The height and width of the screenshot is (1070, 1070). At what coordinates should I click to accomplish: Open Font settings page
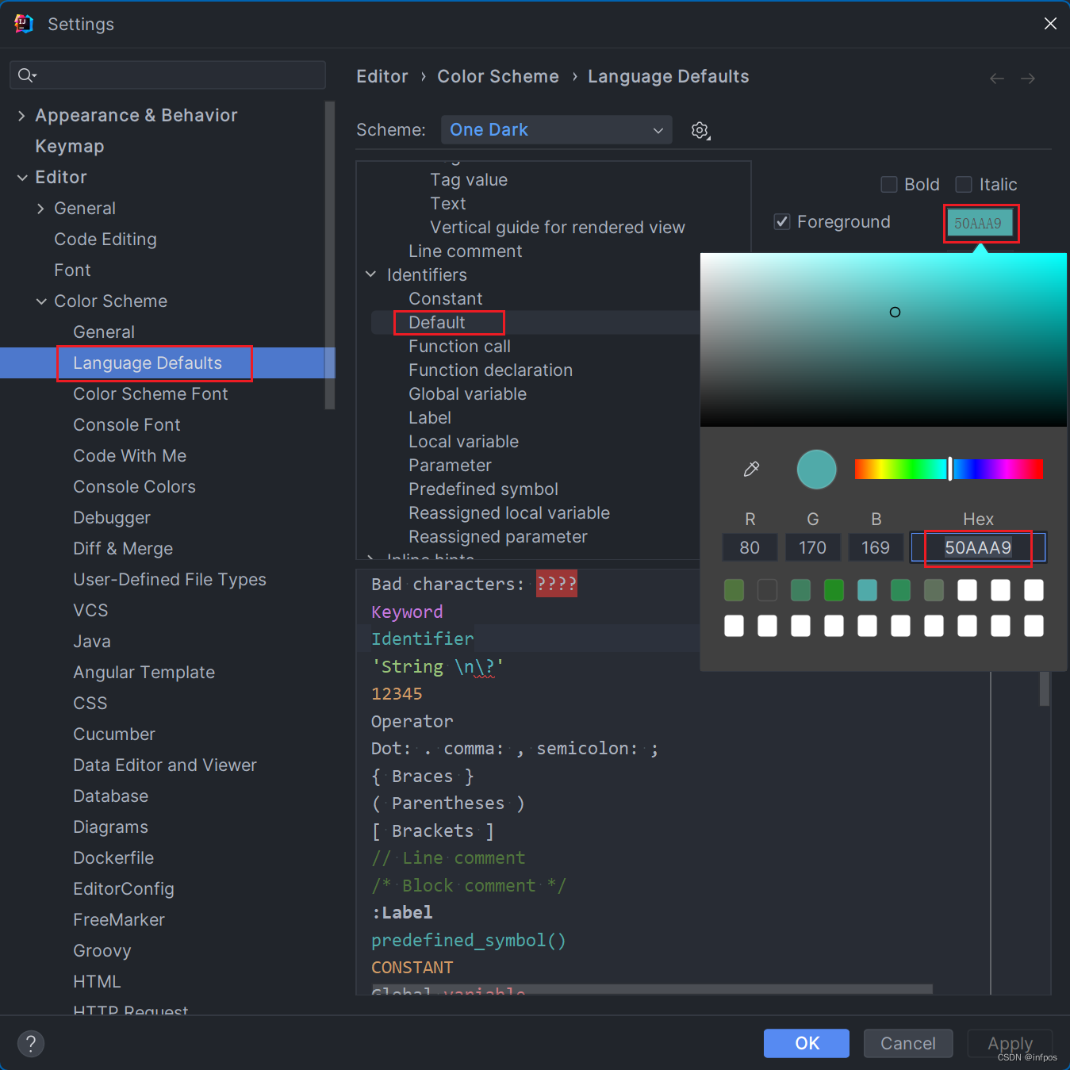[x=72, y=270]
